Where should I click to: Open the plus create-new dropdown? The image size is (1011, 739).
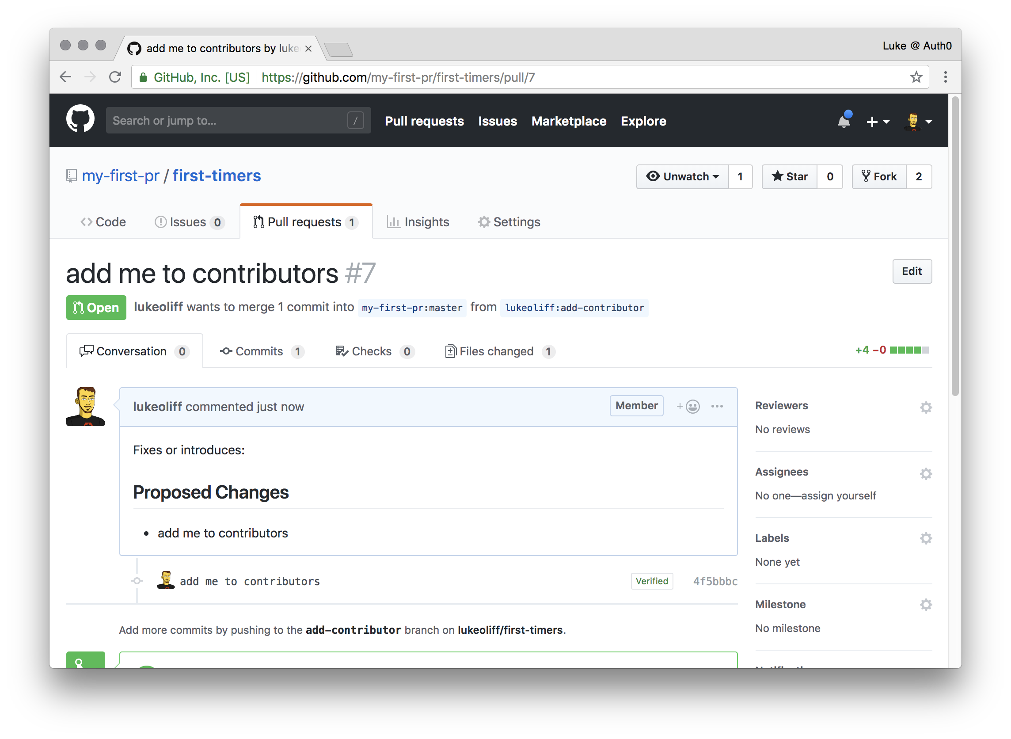tap(877, 122)
